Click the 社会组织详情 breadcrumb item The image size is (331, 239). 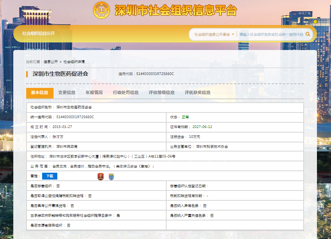coord(74,61)
